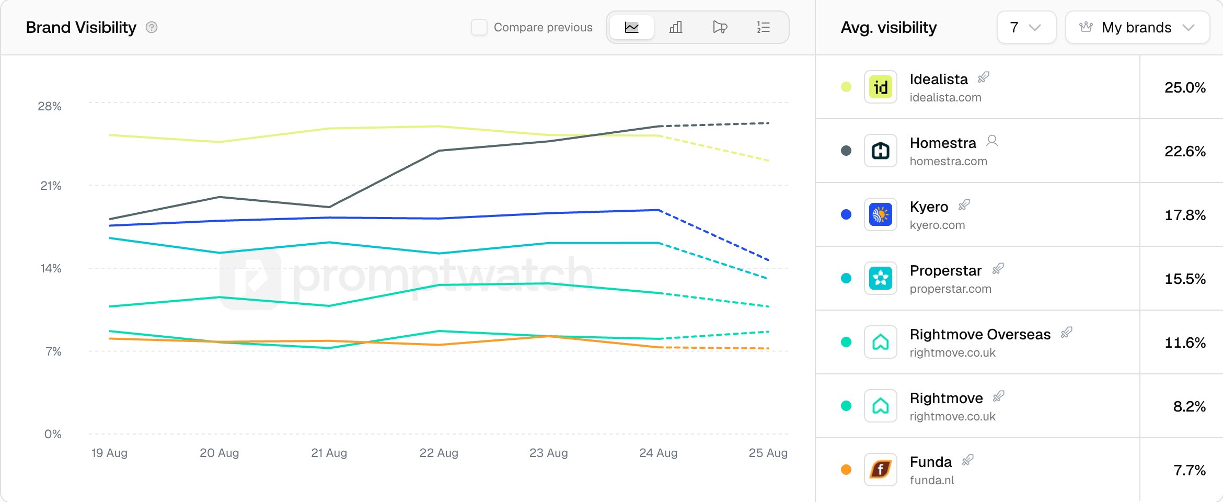The image size is (1223, 502).
Task: Click rocket icon next to Idealista
Action: 984,77
